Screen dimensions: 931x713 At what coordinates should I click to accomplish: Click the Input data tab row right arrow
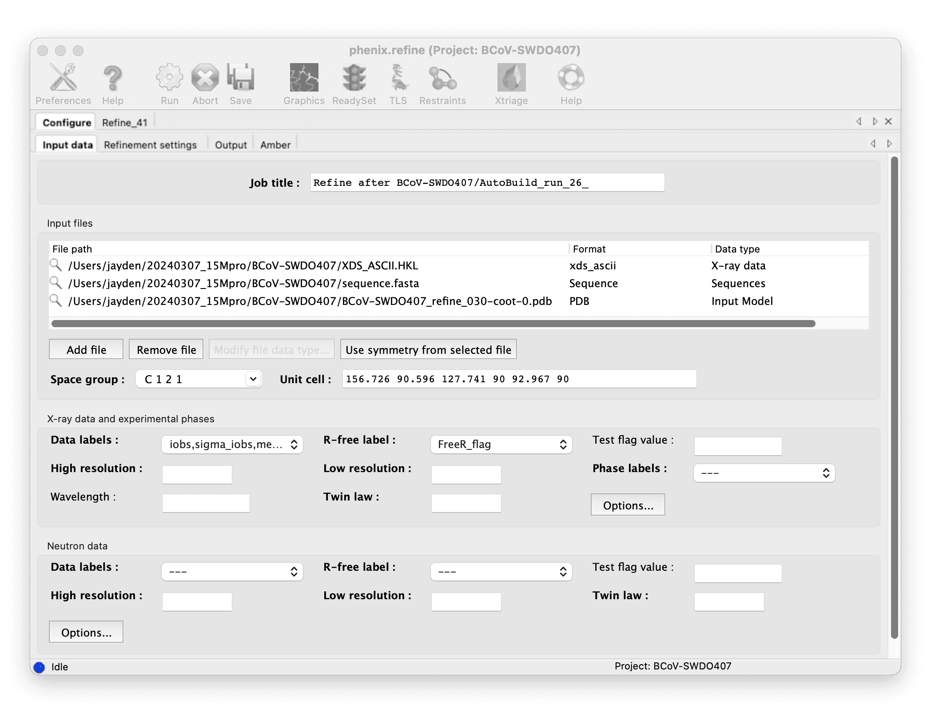pyautogui.click(x=889, y=144)
